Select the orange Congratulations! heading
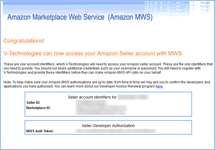This screenshot has width=215, height=150. pyautogui.click(x=24, y=41)
